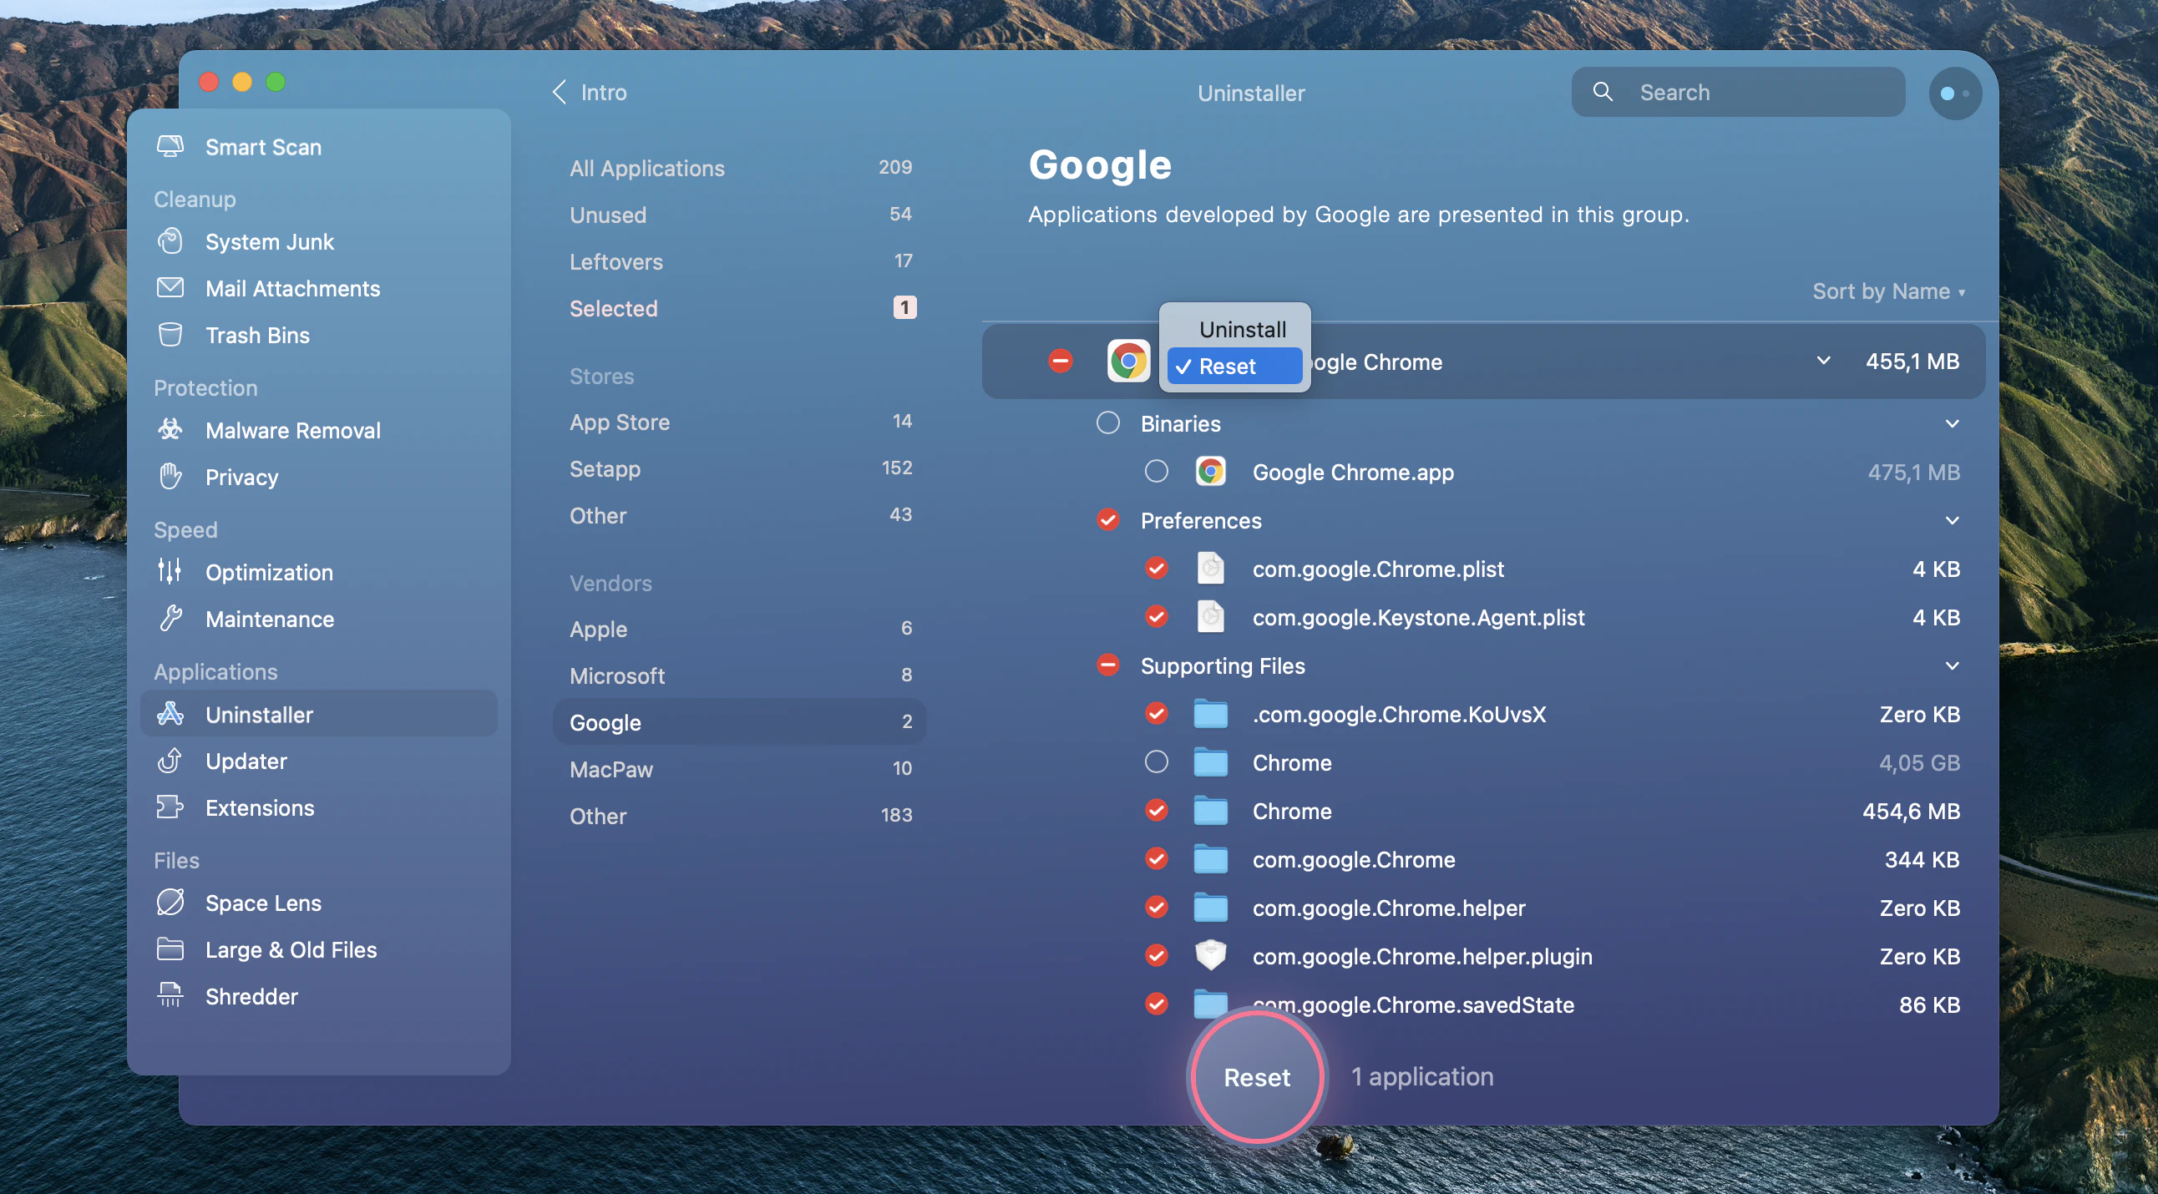Screen dimensions: 2158x1194
Task: Click the Extensions puzzle icon
Action: coord(170,807)
